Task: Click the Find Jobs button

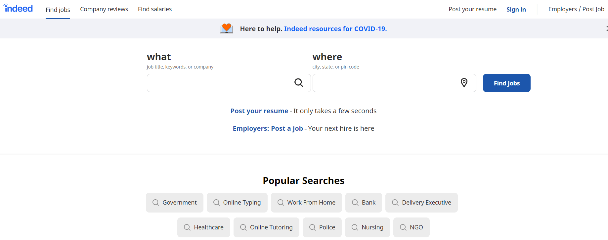Action: [506, 83]
